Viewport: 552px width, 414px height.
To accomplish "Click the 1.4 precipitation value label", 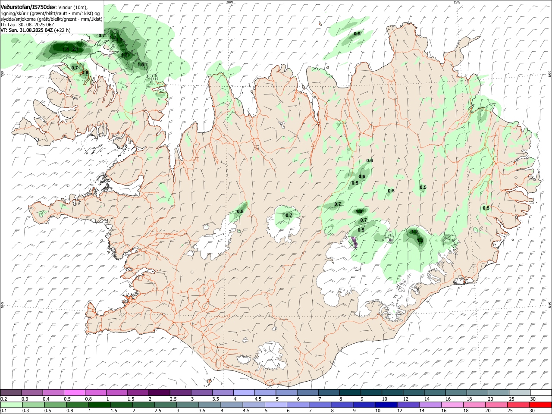I will (x=66, y=50).
